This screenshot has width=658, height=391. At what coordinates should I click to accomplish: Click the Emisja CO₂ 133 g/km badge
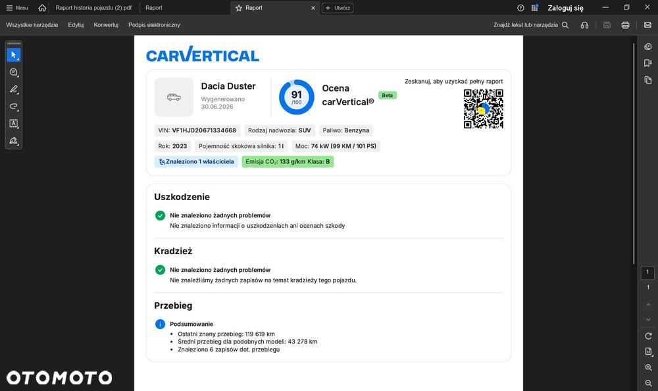coord(288,162)
